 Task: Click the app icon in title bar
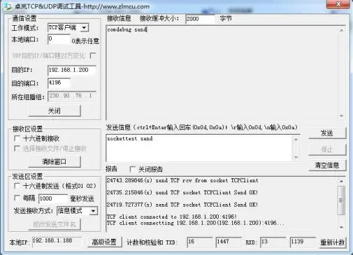pyautogui.click(x=8, y=6)
